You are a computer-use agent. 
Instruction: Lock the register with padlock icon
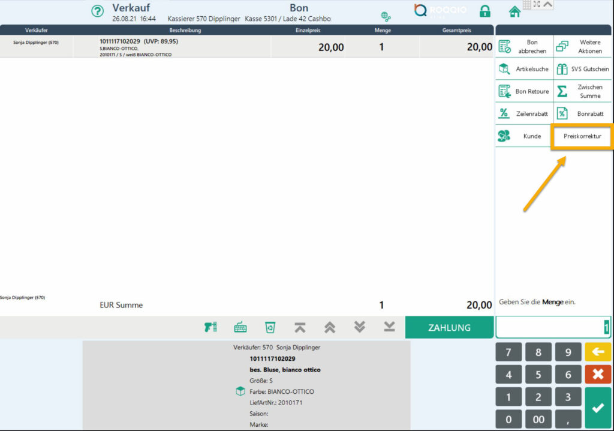(484, 11)
